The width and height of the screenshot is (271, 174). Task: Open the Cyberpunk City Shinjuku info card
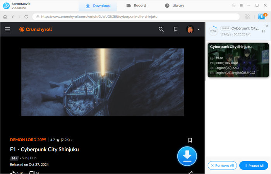[x=238, y=60]
